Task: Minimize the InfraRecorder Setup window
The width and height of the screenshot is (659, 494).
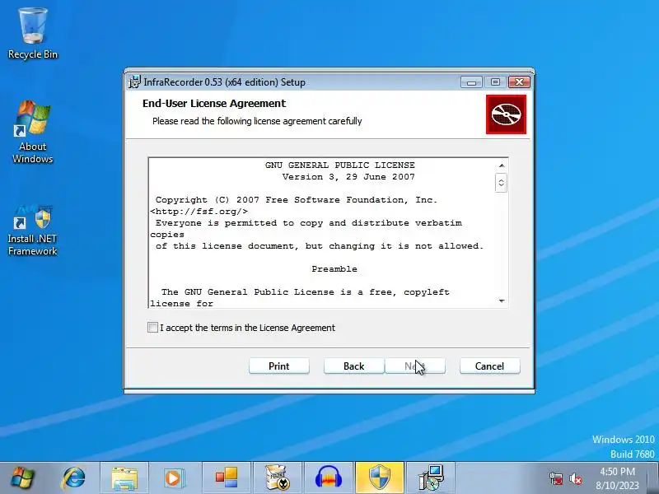Action: click(x=471, y=82)
